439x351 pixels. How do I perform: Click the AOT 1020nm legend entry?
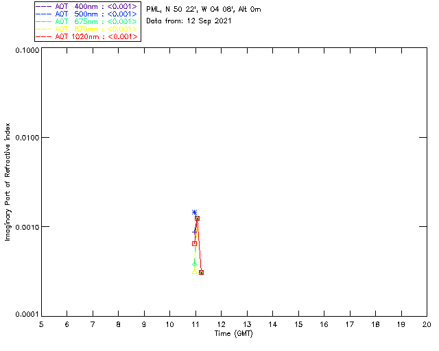pyautogui.click(x=87, y=36)
